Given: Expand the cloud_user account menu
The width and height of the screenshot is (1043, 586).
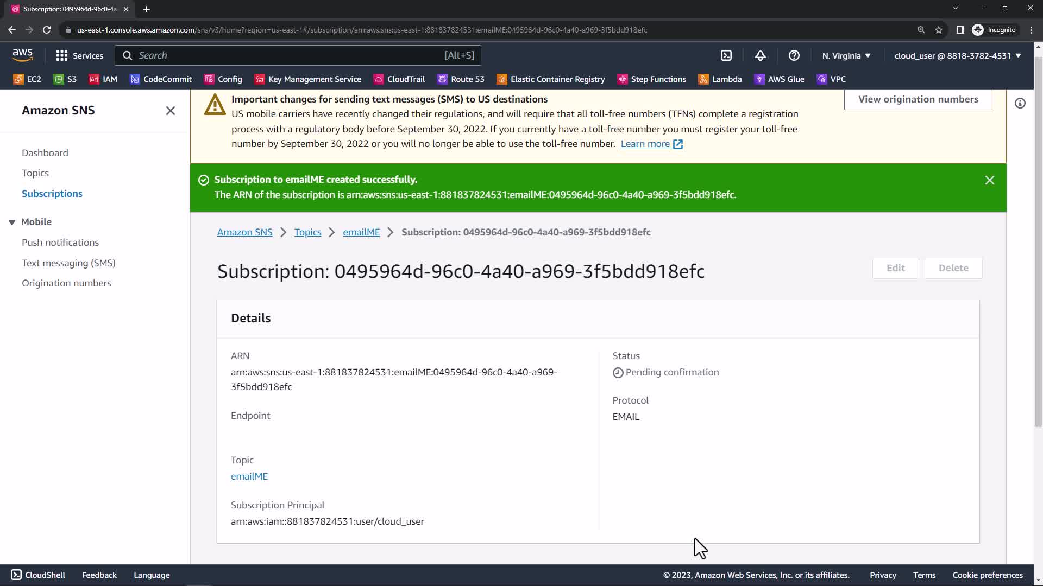Looking at the screenshot, I should (x=957, y=55).
